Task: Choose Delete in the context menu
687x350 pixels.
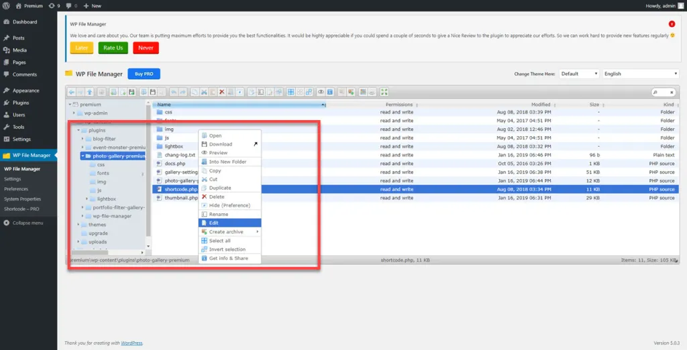Action: [229, 196]
